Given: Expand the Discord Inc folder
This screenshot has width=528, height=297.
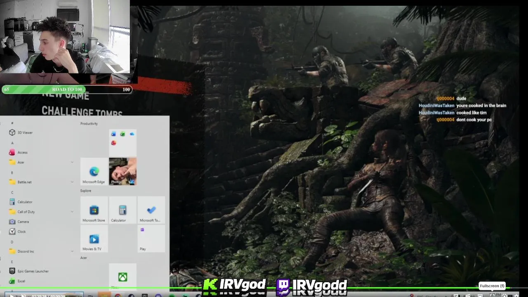Looking at the screenshot, I should (41, 251).
